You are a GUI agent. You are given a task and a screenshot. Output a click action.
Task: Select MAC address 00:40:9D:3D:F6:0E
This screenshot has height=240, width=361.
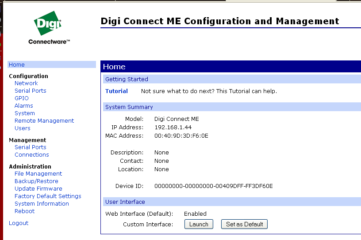click(181, 136)
